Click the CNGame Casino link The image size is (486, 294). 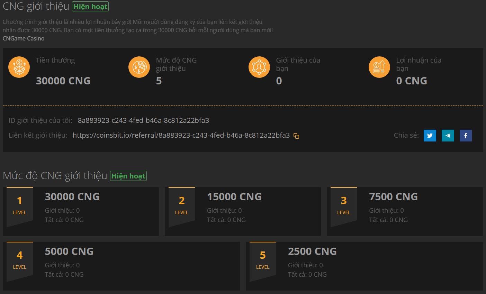[x=24, y=38]
